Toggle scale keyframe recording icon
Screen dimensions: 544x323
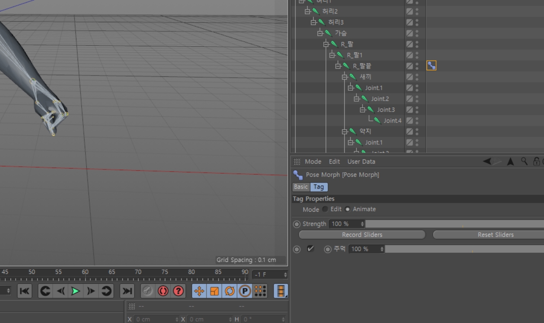click(215, 291)
